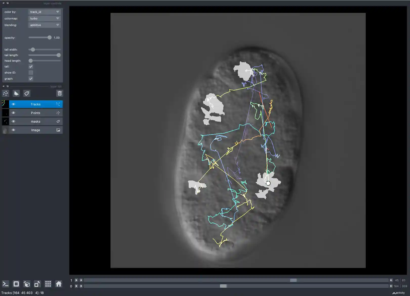Image resolution: width=410 pixels, height=296 pixels.
Task: Add a new Points layer
Action: pyautogui.click(x=5, y=93)
